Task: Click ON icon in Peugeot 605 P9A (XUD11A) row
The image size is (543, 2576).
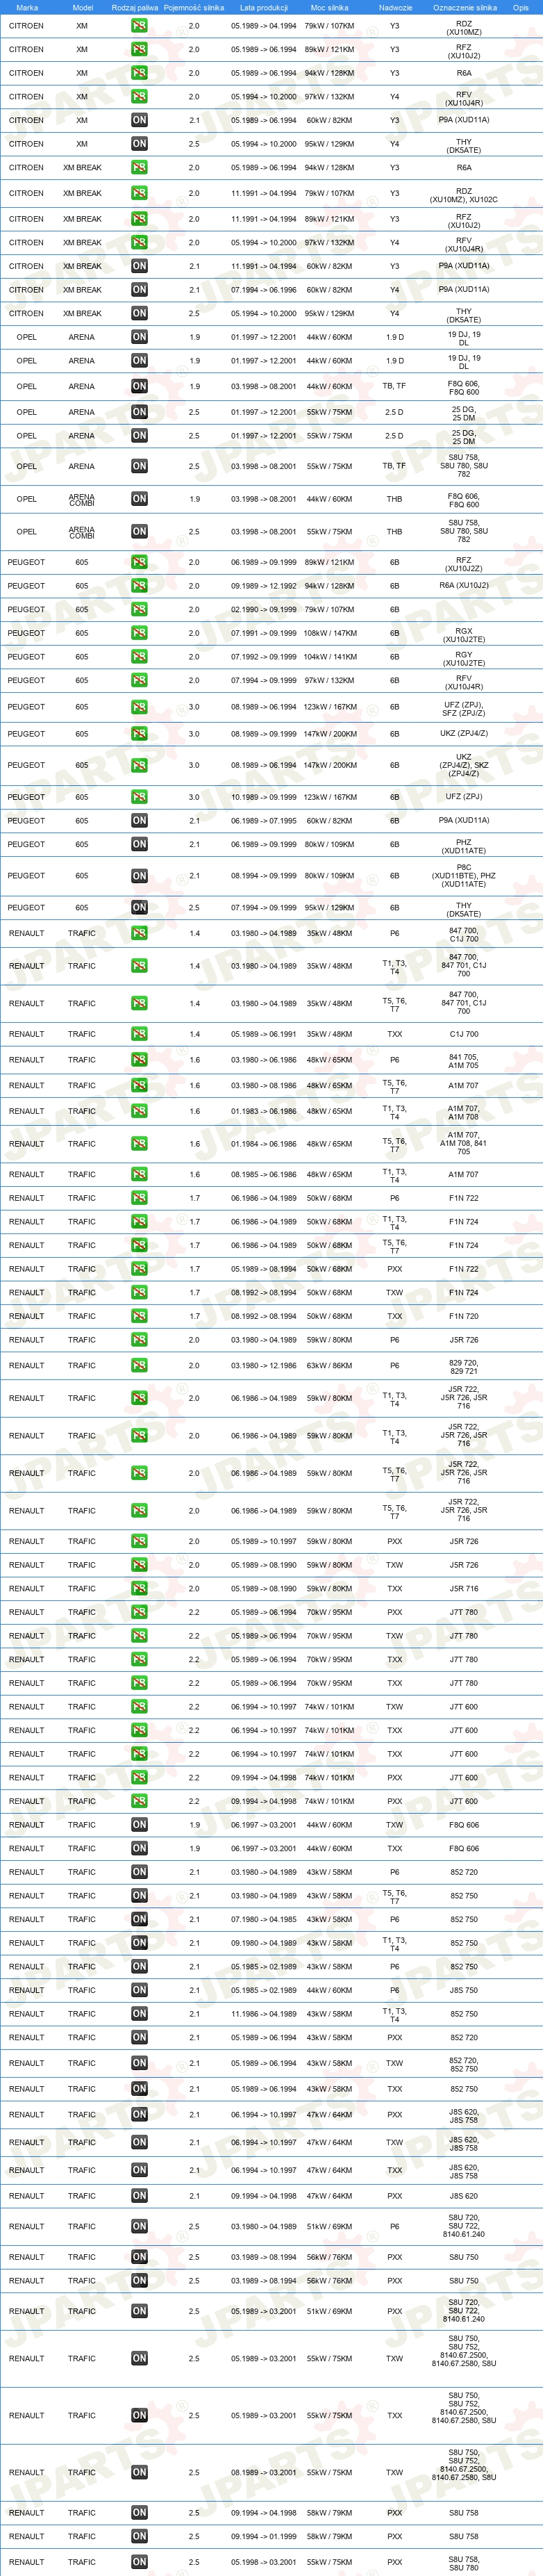Action: click(x=139, y=820)
